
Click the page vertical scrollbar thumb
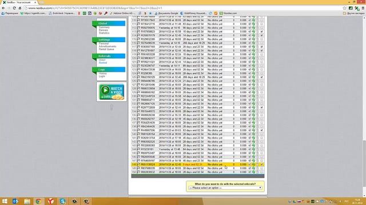tap(364, 164)
